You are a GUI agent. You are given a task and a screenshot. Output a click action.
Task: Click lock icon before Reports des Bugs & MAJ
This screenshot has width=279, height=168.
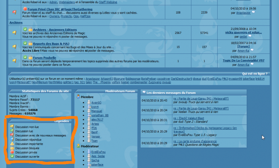30,43
